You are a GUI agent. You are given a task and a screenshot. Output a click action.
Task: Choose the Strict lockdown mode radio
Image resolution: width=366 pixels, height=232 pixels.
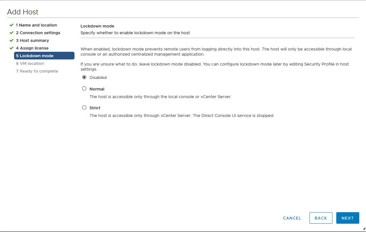coord(84,108)
